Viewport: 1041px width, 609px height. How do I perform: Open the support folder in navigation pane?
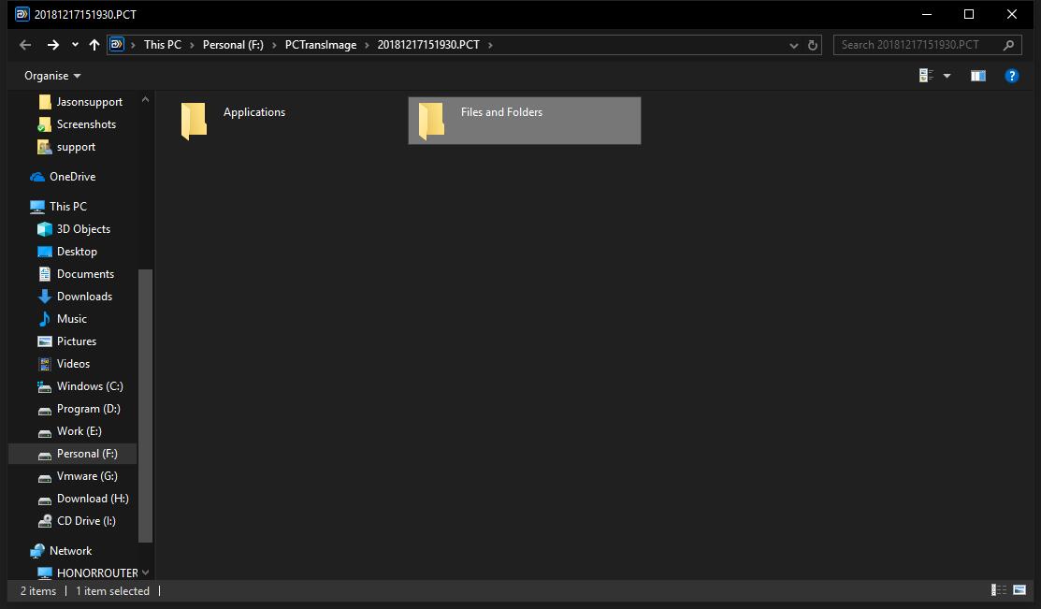67,147
